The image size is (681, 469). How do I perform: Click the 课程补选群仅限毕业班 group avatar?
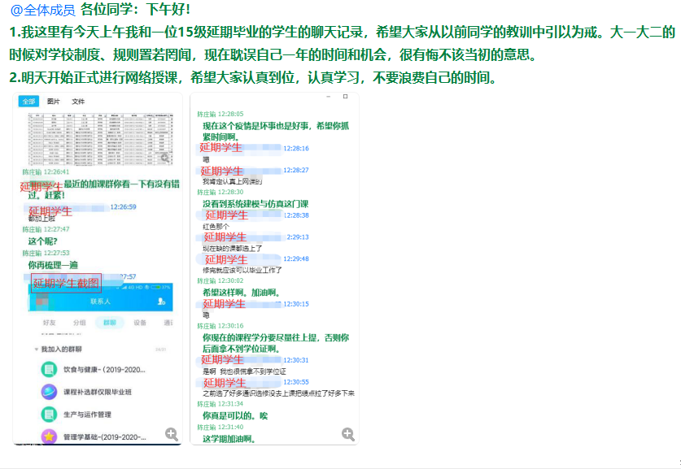pos(49,392)
